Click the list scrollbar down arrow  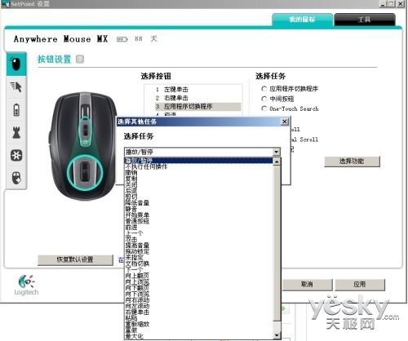277,335
